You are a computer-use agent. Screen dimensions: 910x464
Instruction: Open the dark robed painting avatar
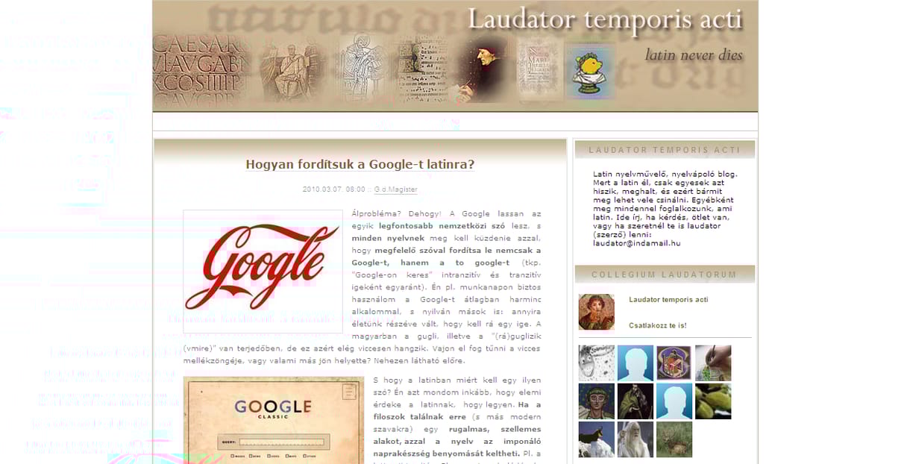(x=636, y=401)
